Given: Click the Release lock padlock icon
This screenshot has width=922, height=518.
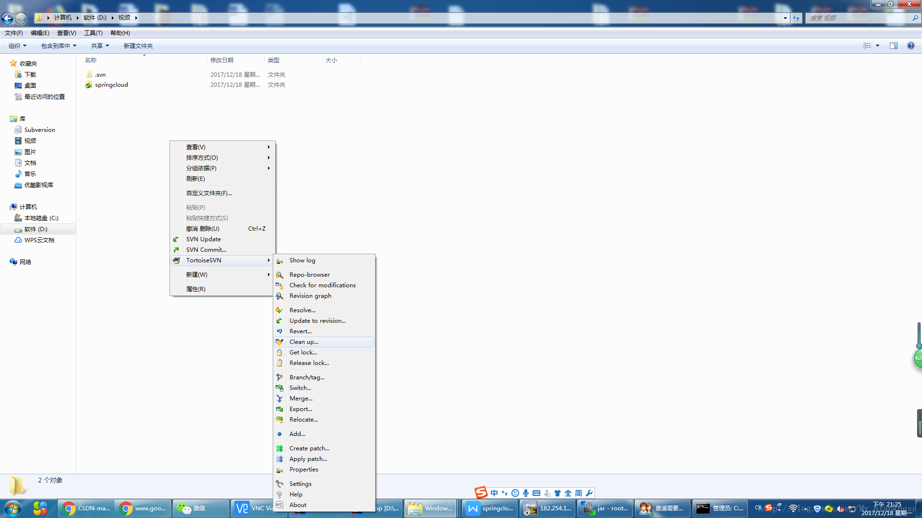Looking at the screenshot, I should (279, 363).
